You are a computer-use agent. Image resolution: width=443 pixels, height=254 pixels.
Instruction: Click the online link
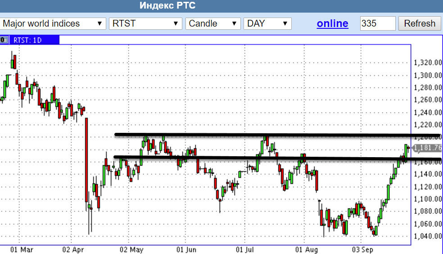pos(332,24)
